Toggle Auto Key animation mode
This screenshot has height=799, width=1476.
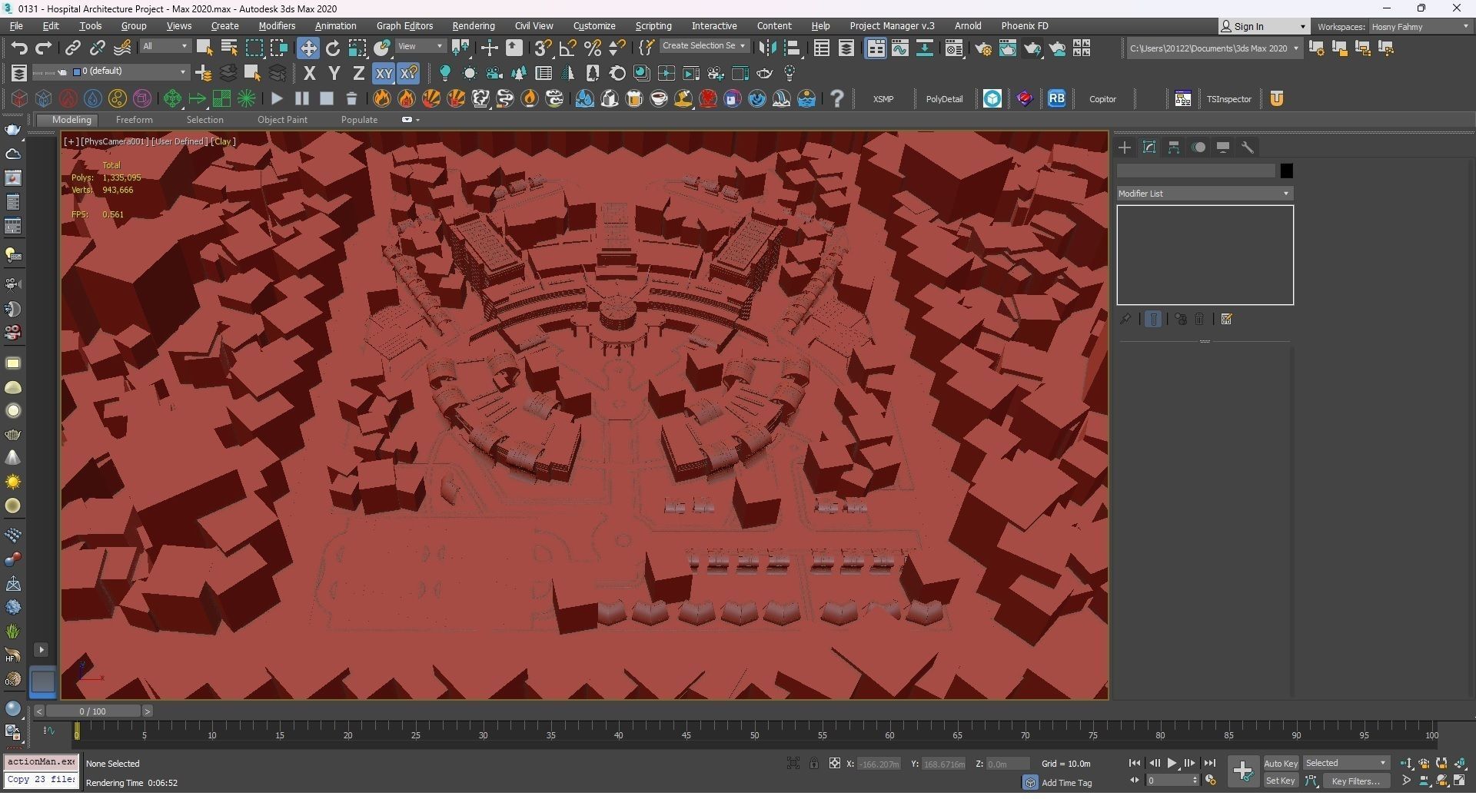1281,764
